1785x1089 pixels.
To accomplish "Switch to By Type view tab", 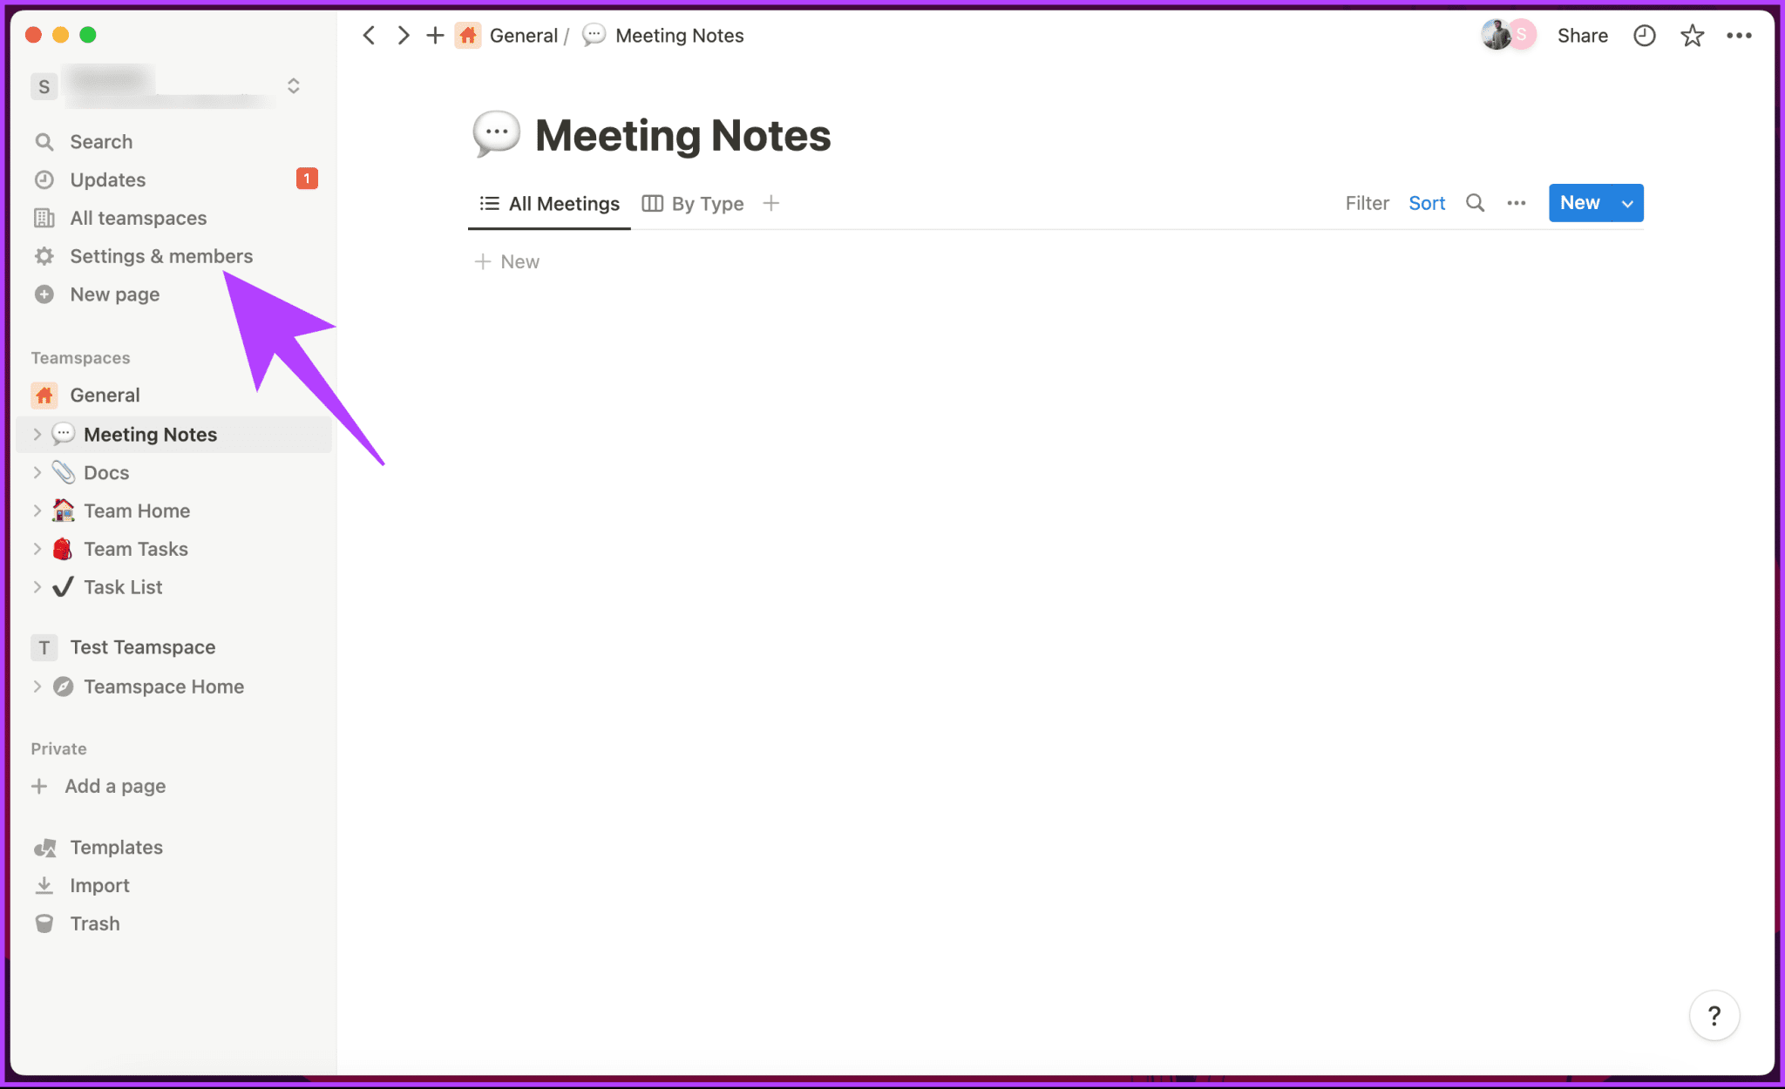I will click(693, 204).
